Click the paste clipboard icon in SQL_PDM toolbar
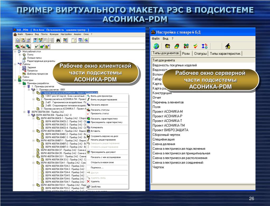The image size is (270, 206). tap(23, 40)
